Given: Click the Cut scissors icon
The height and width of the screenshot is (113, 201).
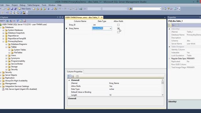Looking at the screenshot, I should pos(49,9).
